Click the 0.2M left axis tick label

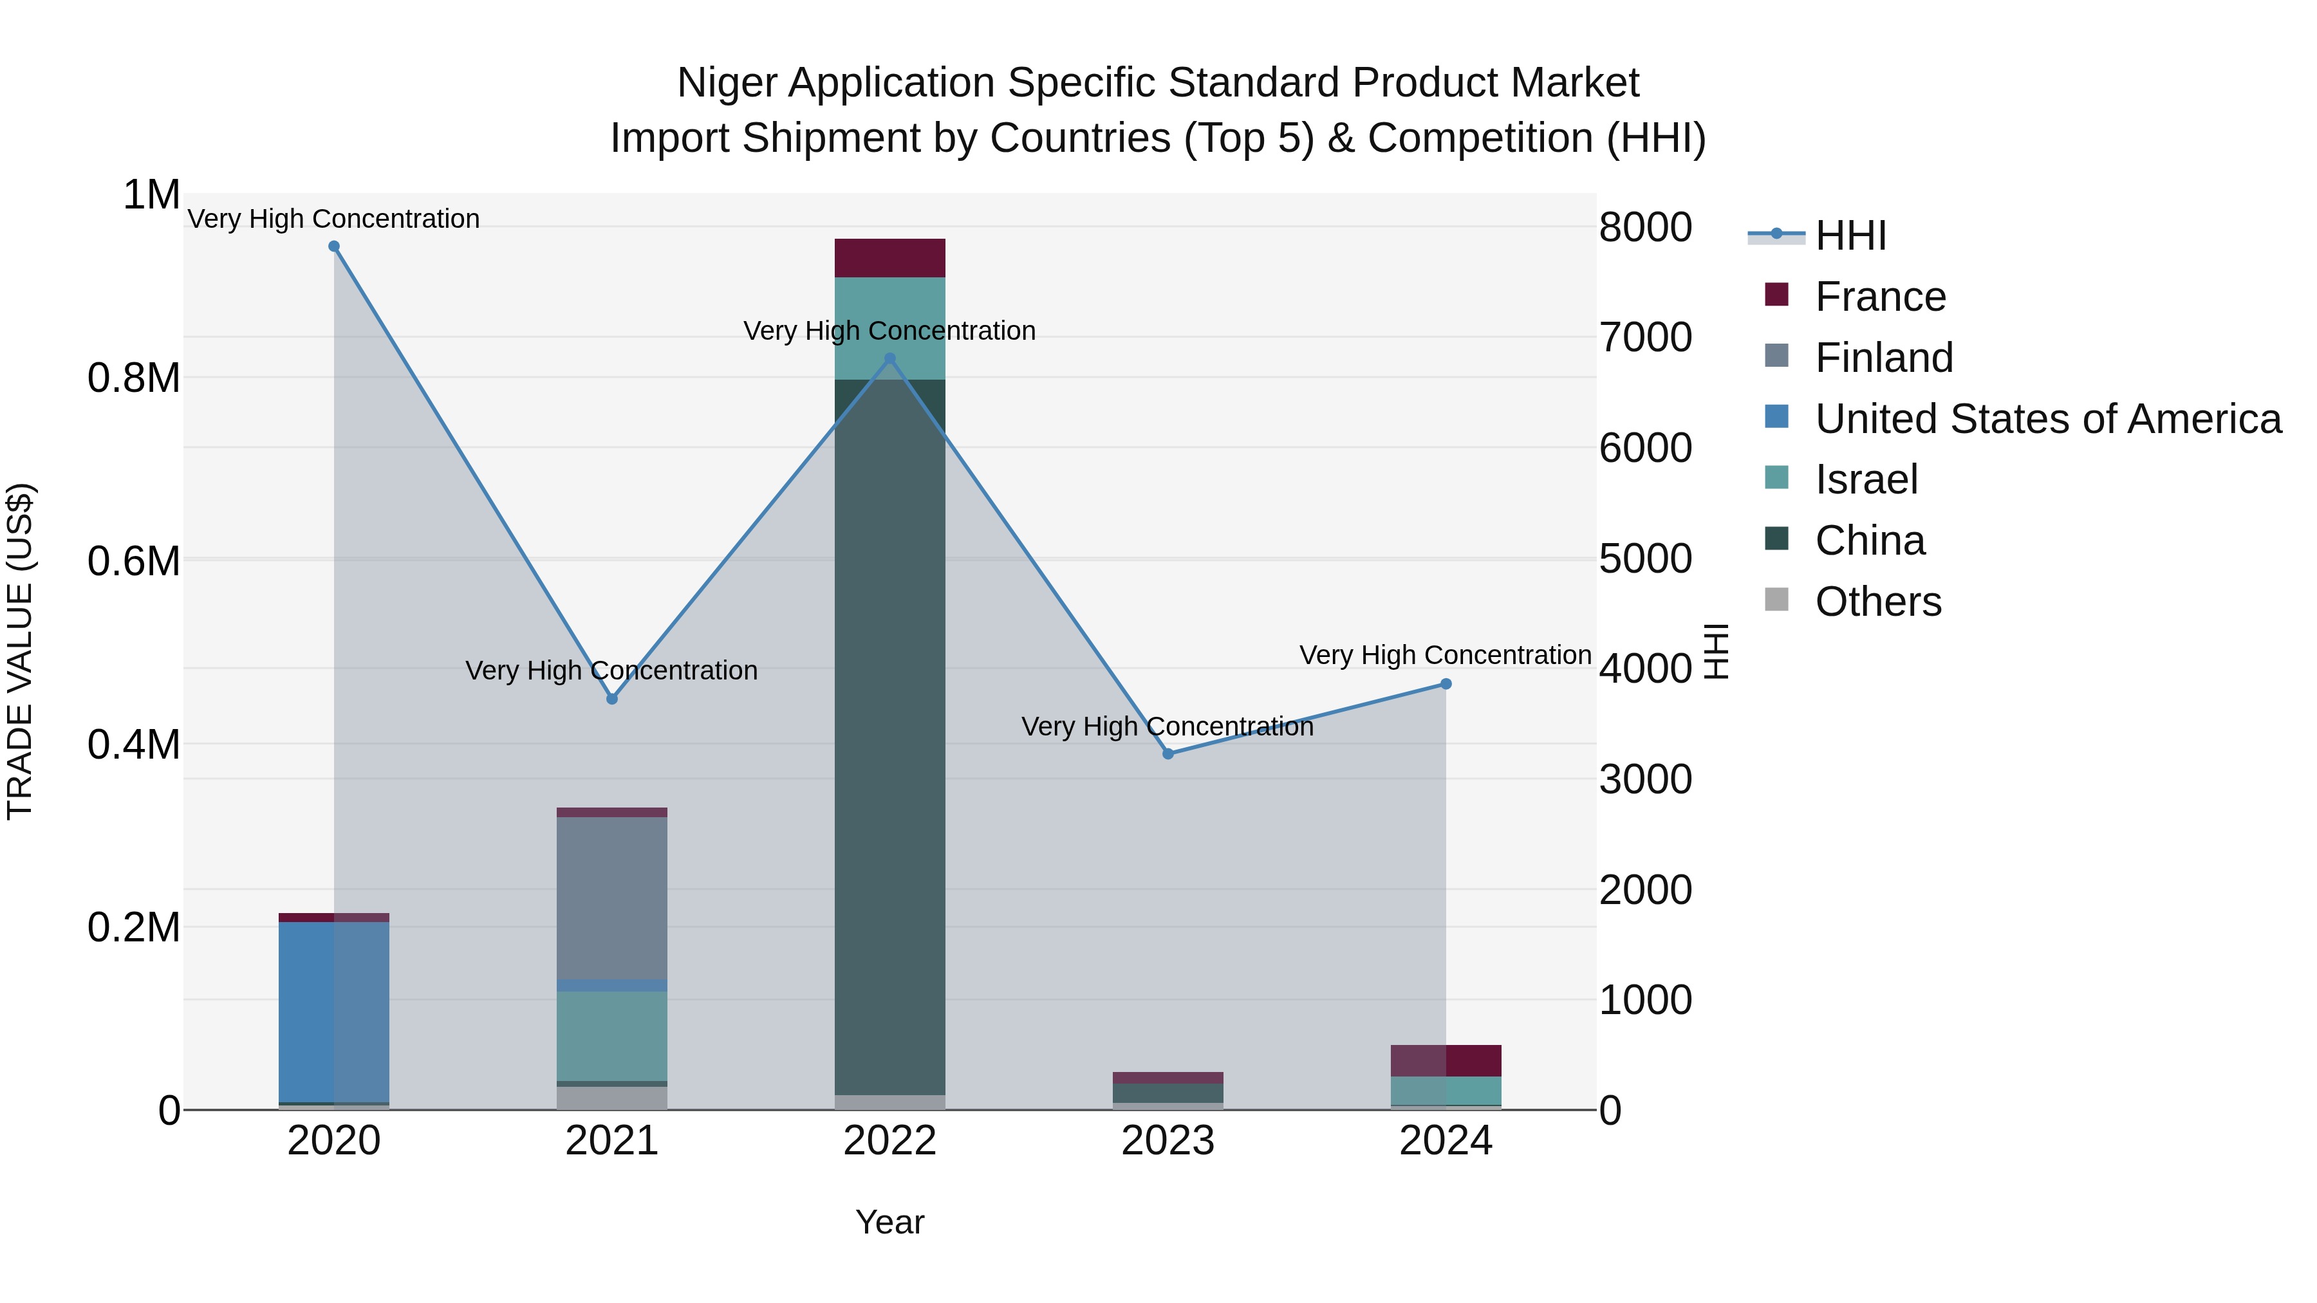pyautogui.click(x=134, y=927)
